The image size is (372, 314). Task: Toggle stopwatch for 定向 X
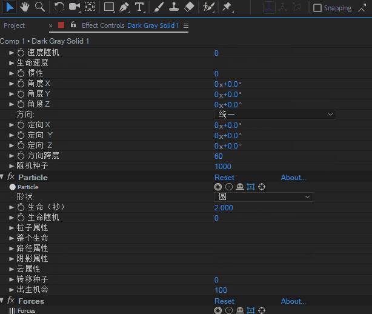pyautogui.click(x=21, y=125)
